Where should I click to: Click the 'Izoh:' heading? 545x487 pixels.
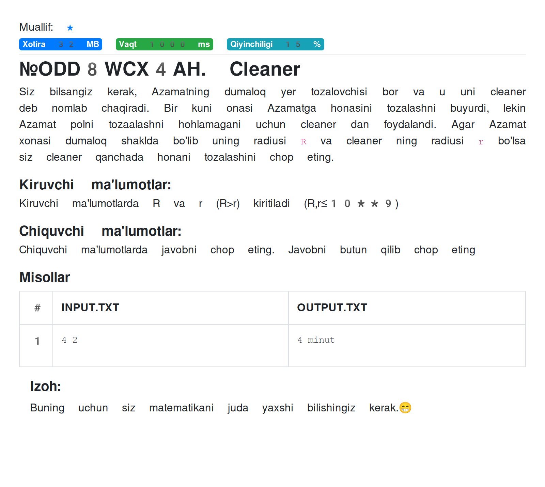click(x=45, y=387)
